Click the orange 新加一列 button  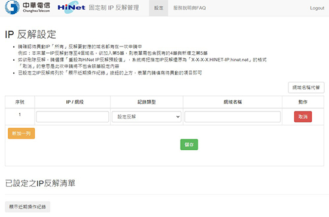[x=22, y=134]
